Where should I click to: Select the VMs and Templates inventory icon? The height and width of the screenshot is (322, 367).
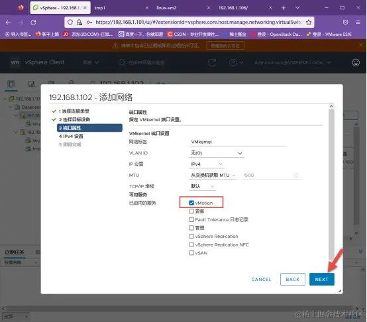pyautogui.click(x=31, y=83)
